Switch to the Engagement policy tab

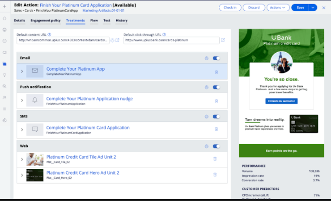coord(45,21)
